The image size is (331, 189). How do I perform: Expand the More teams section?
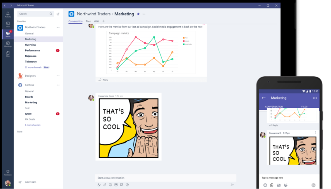[x=19, y=131]
